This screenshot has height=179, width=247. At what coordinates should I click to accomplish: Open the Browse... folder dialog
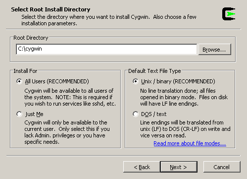click(215, 49)
